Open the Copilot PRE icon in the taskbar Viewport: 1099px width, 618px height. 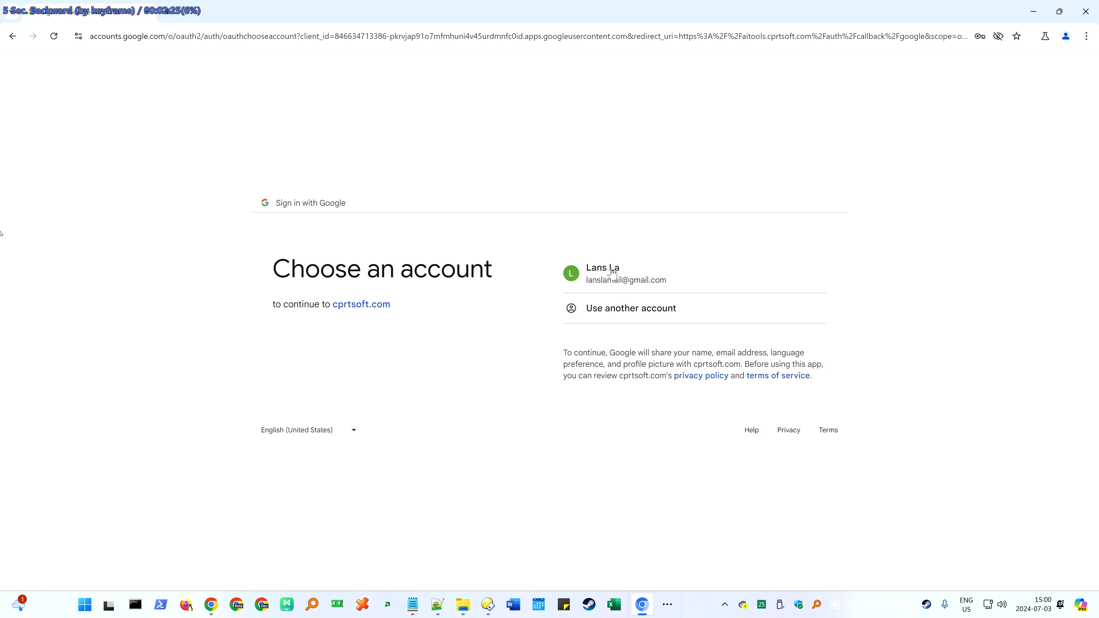click(1081, 604)
